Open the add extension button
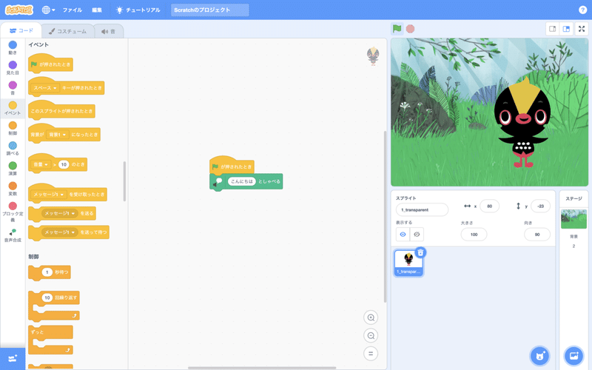The image size is (592, 370). (x=13, y=358)
